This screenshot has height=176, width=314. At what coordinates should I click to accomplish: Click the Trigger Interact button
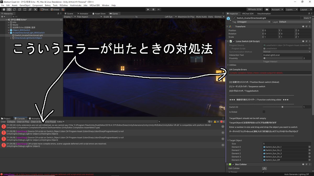tap(270, 62)
